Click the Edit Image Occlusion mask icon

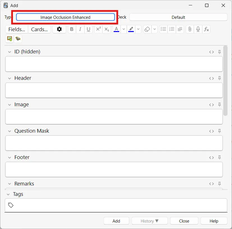pyautogui.click(x=18, y=39)
